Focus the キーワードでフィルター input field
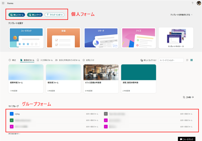Image resolution: width=202 pixels, height=141 pixels. (171, 60)
